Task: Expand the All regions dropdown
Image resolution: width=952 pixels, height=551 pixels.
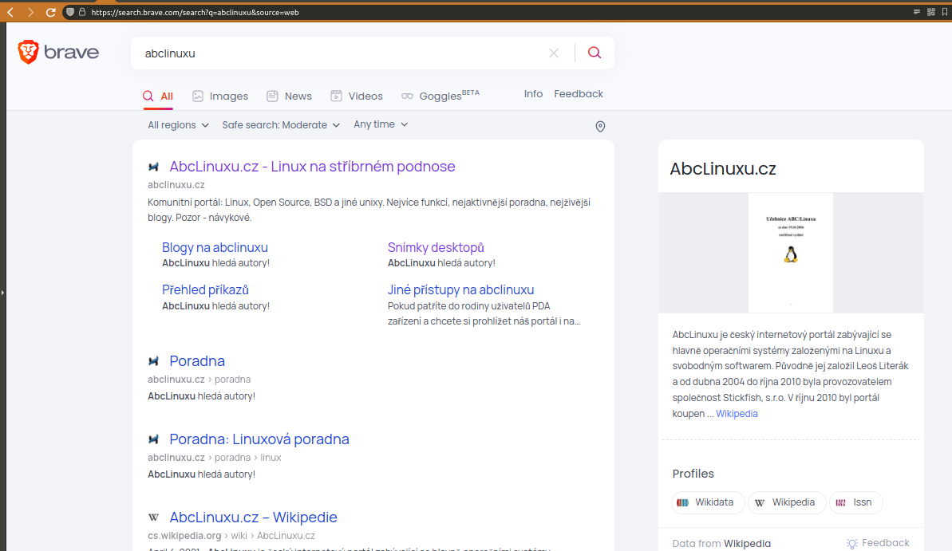Action: tap(179, 125)
